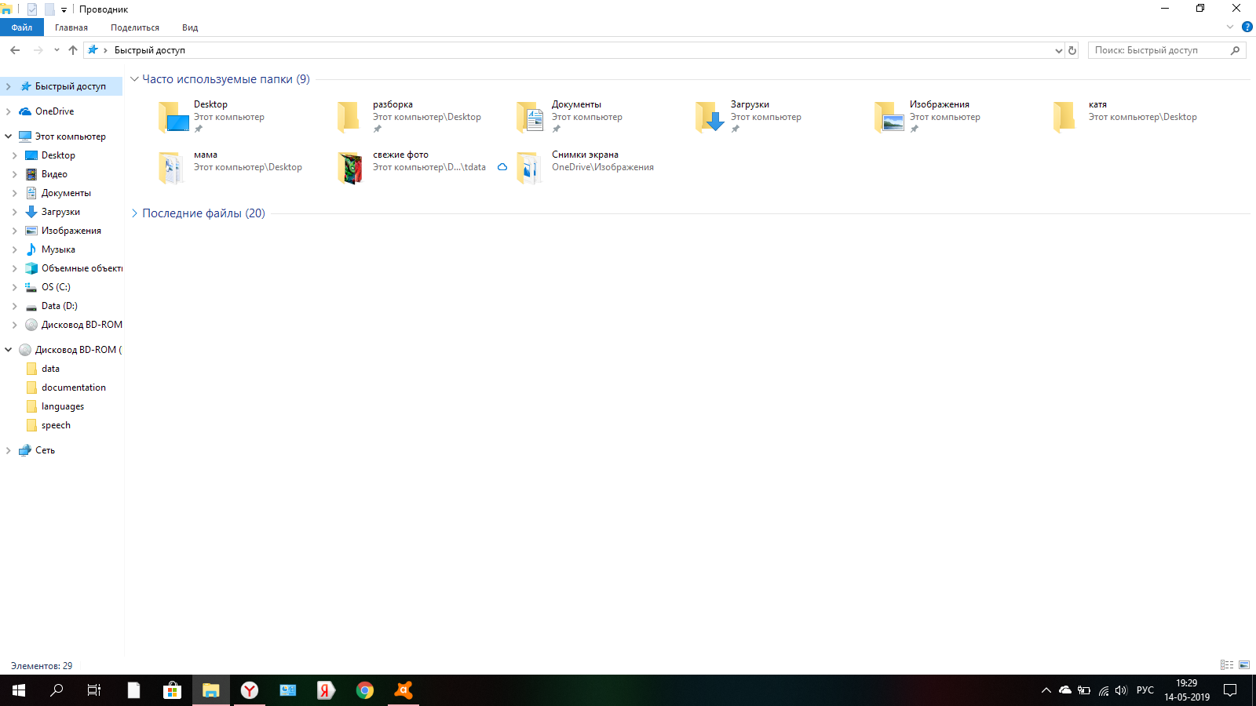Click the РУС language indicator
Screen dimensions: 1256x706
coord(1145,690)
